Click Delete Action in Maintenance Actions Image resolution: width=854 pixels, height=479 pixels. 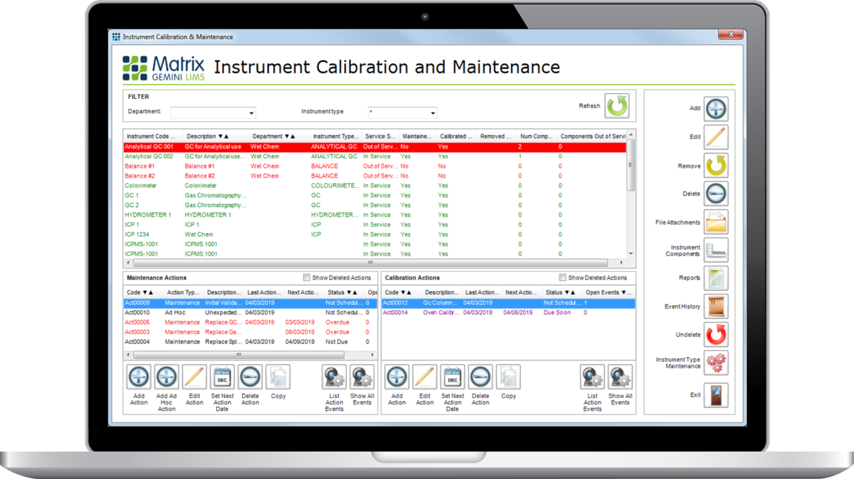click(251, 377)
